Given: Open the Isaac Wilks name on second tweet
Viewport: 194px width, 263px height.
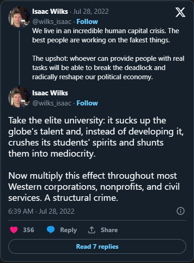Looking at the screenshot, I should [x=50, y=93].
